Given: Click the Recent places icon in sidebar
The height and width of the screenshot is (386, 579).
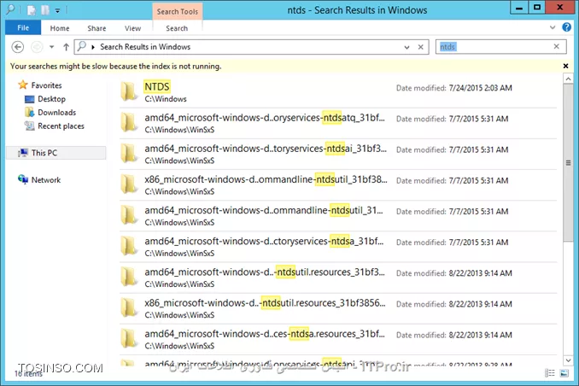Looking at the screenshot, I should click(x=29, y=126).
